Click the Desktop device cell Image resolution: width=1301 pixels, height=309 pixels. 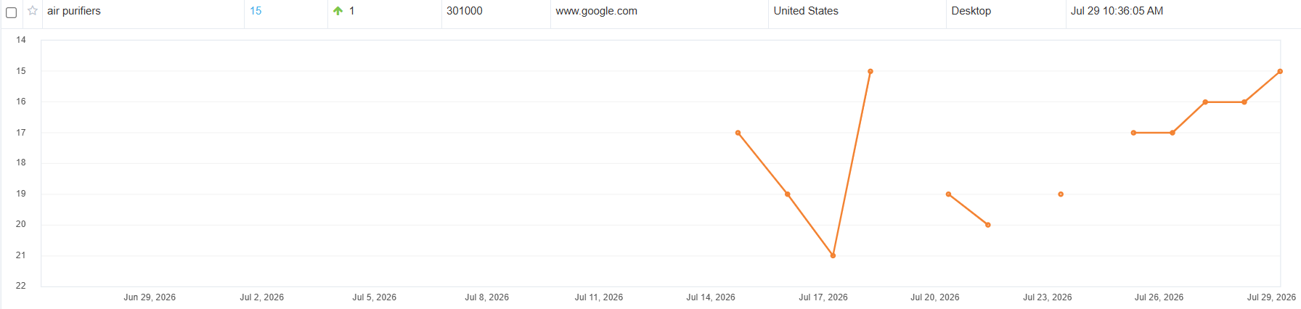(971, 11)
